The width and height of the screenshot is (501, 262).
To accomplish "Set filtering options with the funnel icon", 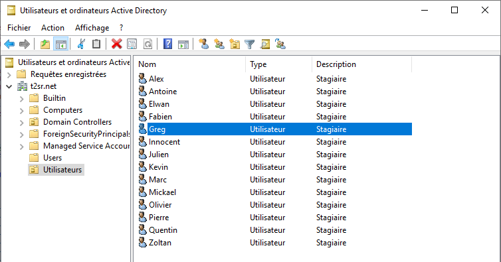I will point(250,44).
